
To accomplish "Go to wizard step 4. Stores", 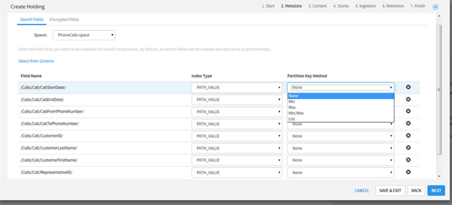I will coord(341,6).
